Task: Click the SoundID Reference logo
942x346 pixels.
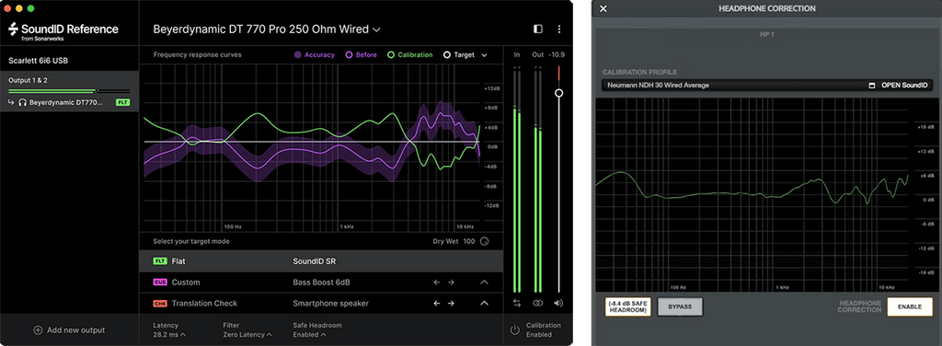Action: (63, 31)
